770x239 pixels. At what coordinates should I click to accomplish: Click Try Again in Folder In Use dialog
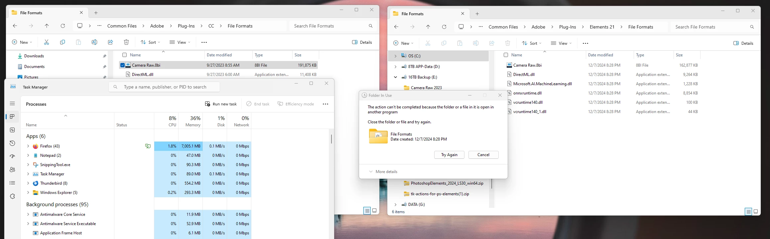449,155
